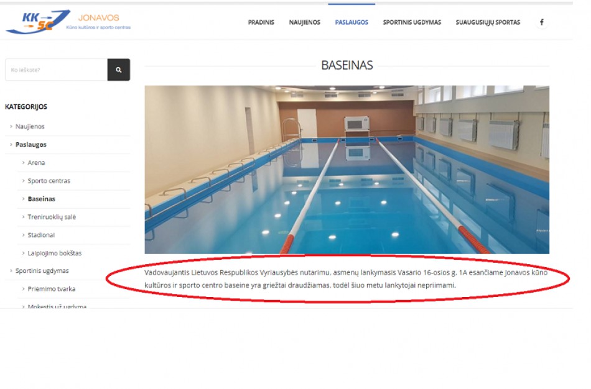Viewport: 591px width, 389px height.
Task: Click the Facebook icon in header
Action: click(541, 22)
